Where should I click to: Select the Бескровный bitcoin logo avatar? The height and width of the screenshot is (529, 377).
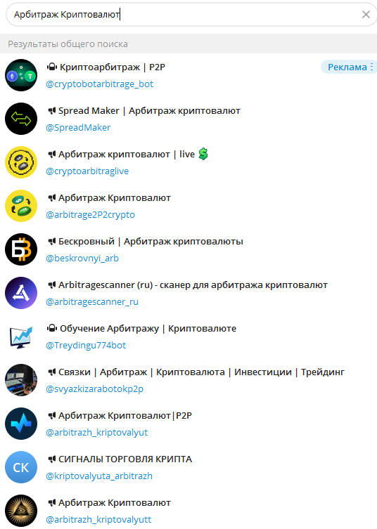coord(21,249)
